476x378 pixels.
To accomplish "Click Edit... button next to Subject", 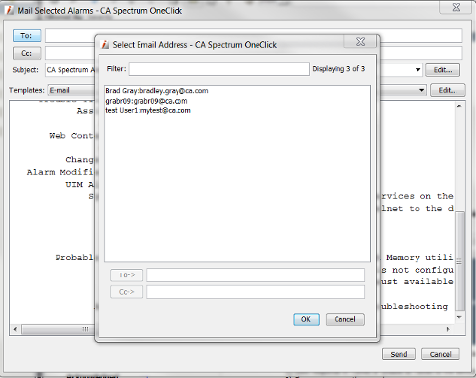I will [x=443, y=70].
